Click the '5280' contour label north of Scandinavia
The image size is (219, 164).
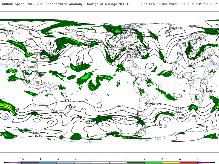pos(176,28)
